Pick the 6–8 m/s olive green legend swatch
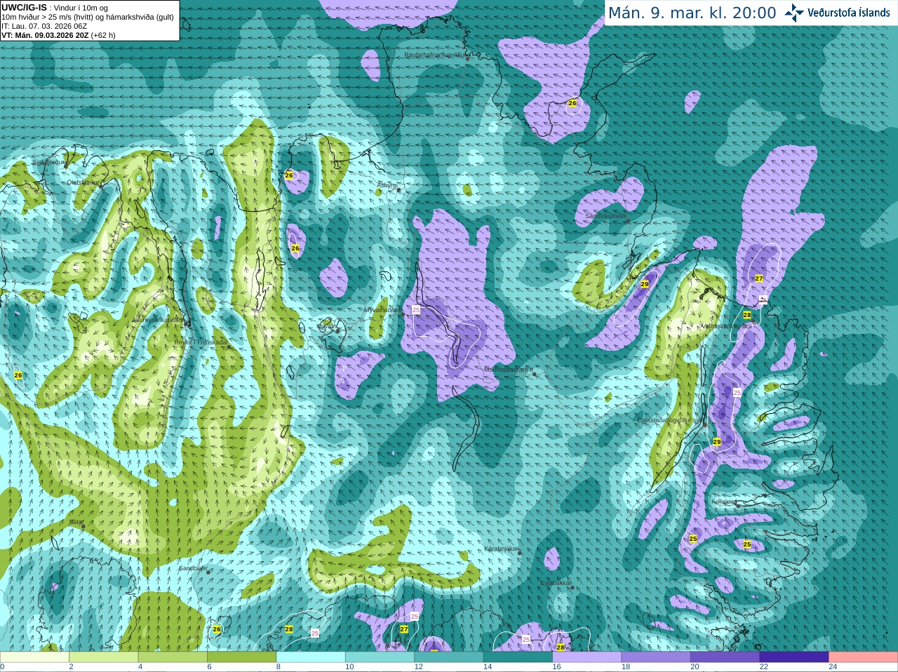This screenshot has height=672, width=898. click(x=241, y=657)
